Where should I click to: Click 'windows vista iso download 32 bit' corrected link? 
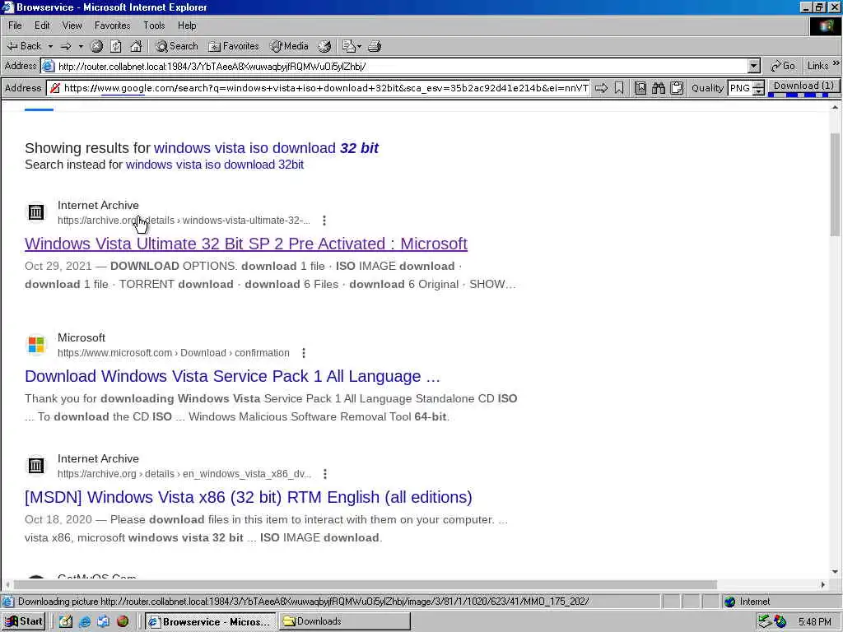point(266,148)
